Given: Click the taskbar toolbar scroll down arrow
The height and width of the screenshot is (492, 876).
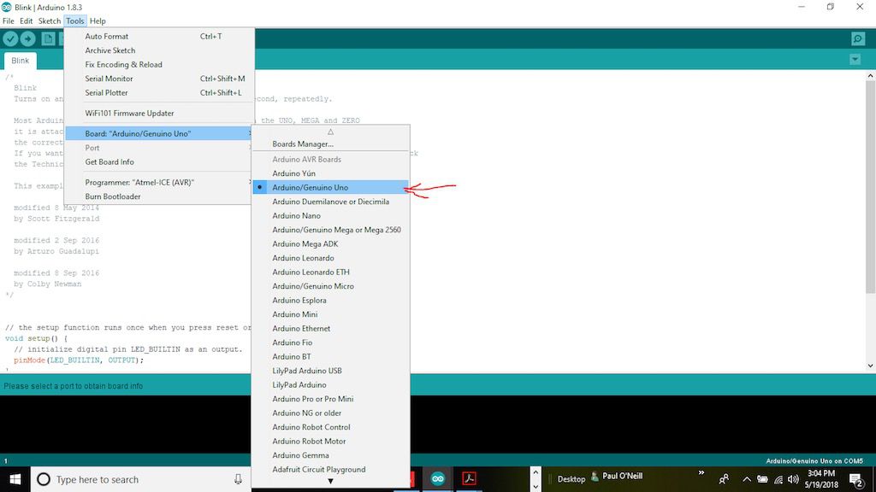Looking at the screenshot, I should coord(536,486).
